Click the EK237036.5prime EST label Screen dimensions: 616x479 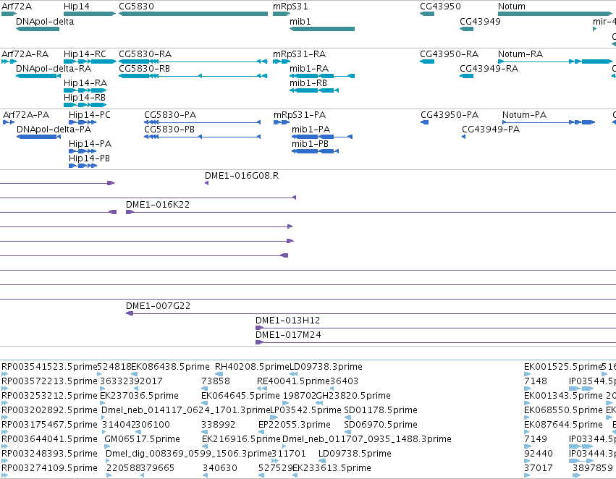(x=140, y=397)
